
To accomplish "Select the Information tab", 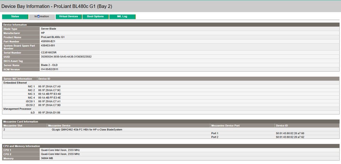I will click(x=42, y=17).
